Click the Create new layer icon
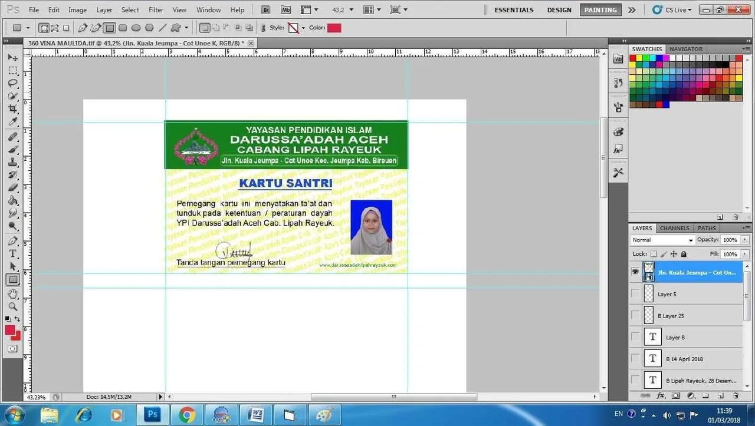The image size is (755, 426). [720, 395]
